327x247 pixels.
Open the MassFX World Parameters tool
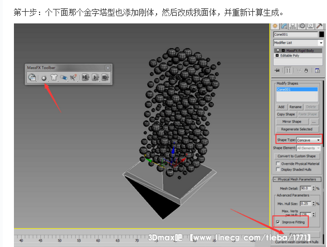32,78
